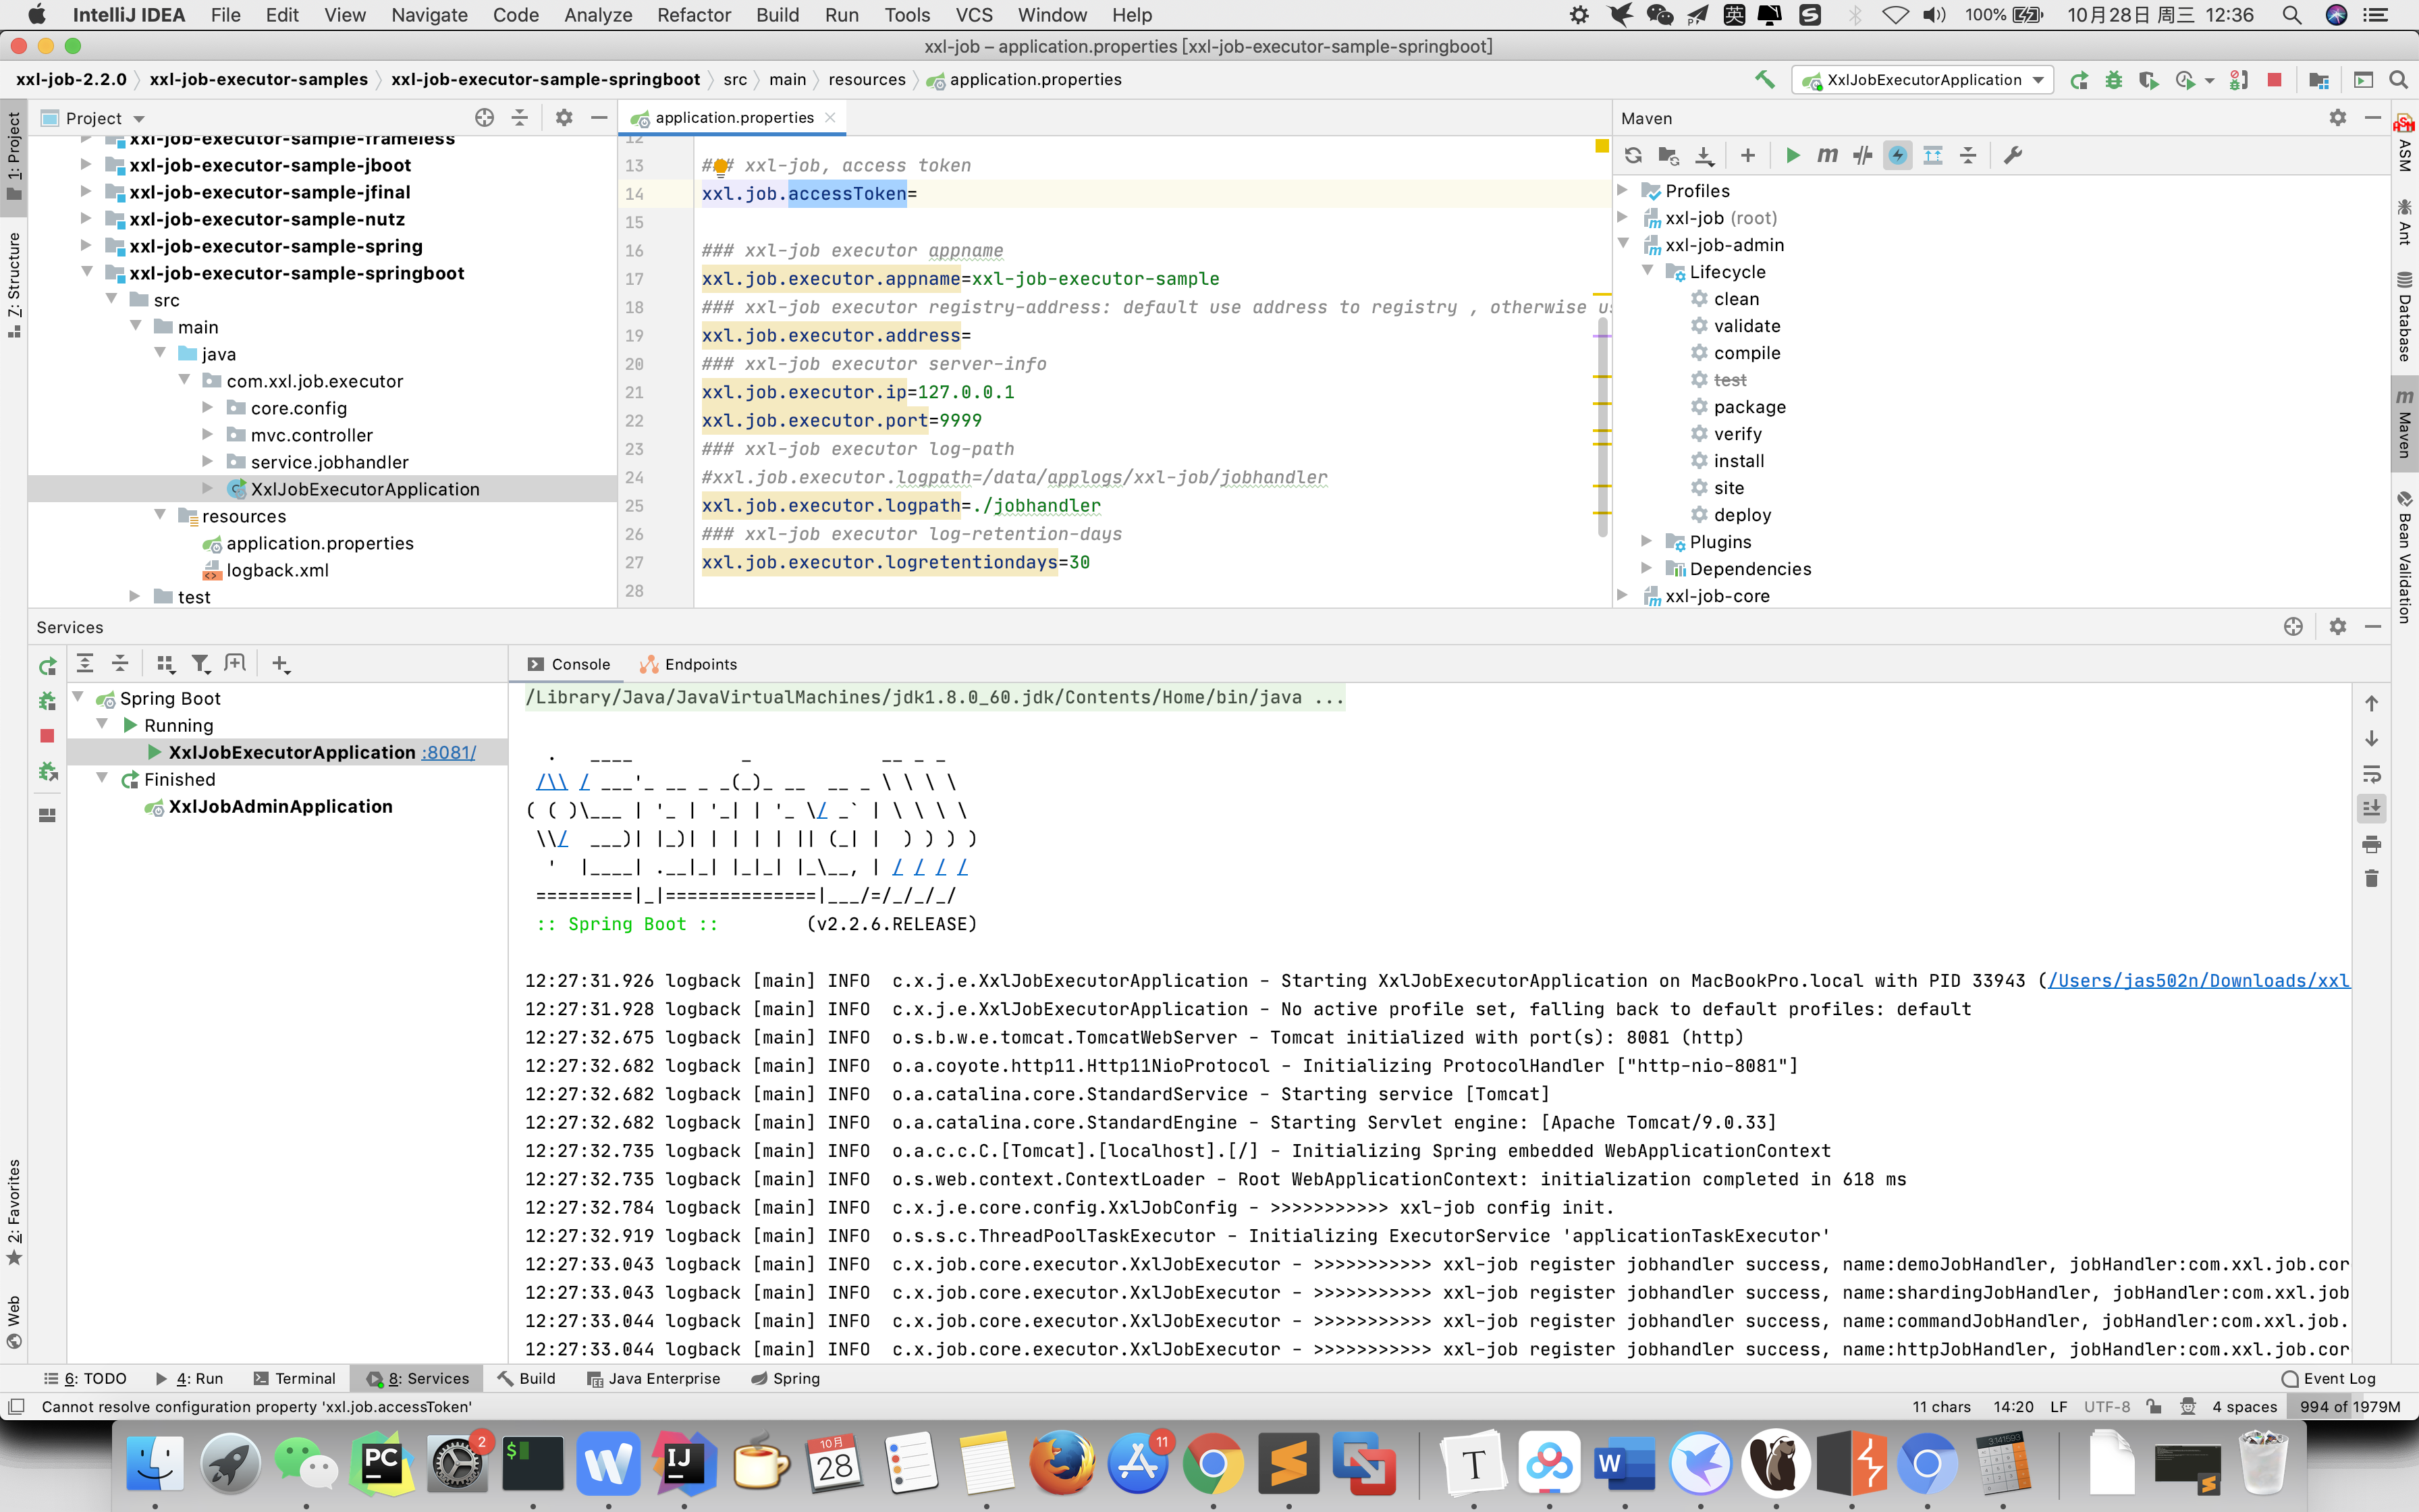The height and width of the screenshot is (1512, 2419).
Task: Open Maven Settings wrench icon
Action: [x=2013, y=155]
